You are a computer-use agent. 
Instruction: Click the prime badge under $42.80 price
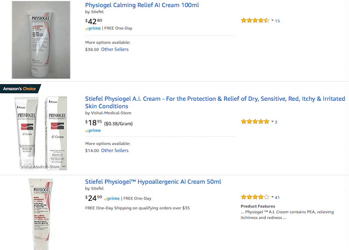(x=93, y=28)
